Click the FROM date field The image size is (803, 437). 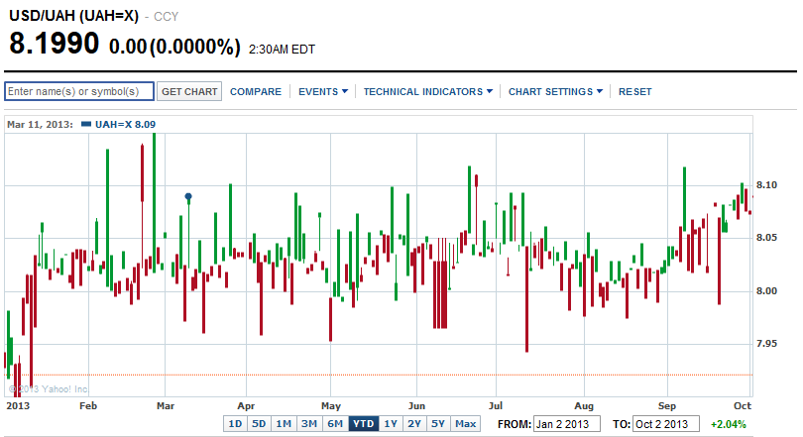pyautogui.click(x=566, y=424)
